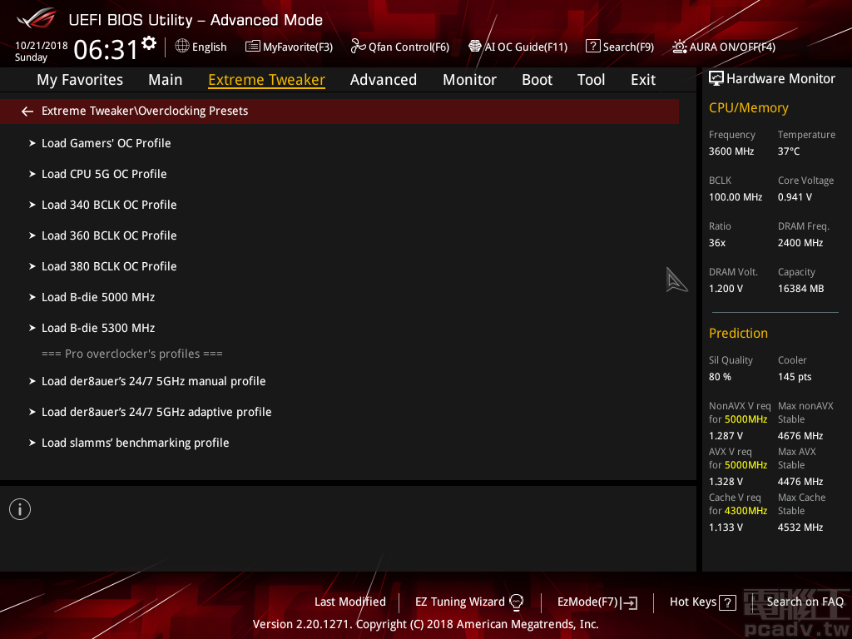Click Last Modified in the footer
Image resolution: width=852 pixels, height=639 pixels.
pyautogui.click(x=350, y=602)
